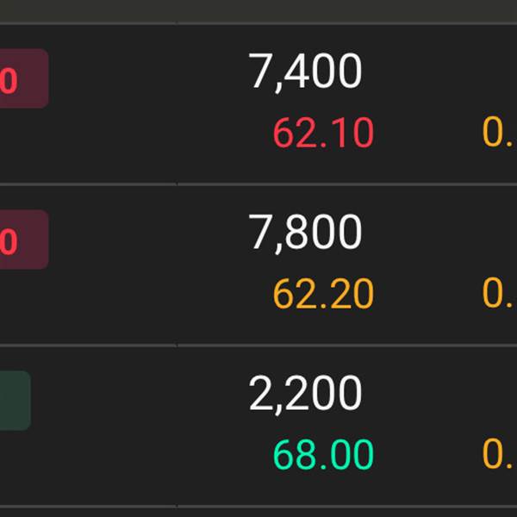Image resolution: width=517 pixels, height=517 pixels.
Task: Click the divider line below the 62.20 row
Action: 258,346
